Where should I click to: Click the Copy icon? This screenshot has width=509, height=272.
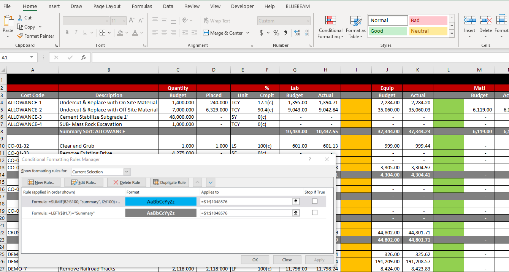[21, 27]
